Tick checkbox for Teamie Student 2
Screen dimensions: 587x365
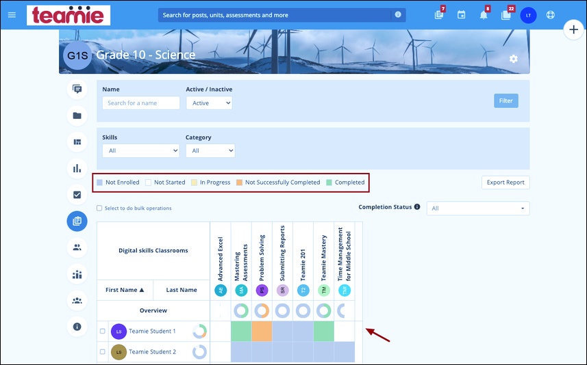coord(103,351)
